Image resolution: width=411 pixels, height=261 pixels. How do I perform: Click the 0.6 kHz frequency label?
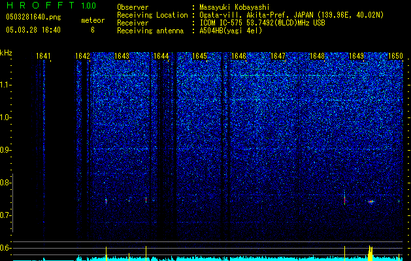pos(5,248)
